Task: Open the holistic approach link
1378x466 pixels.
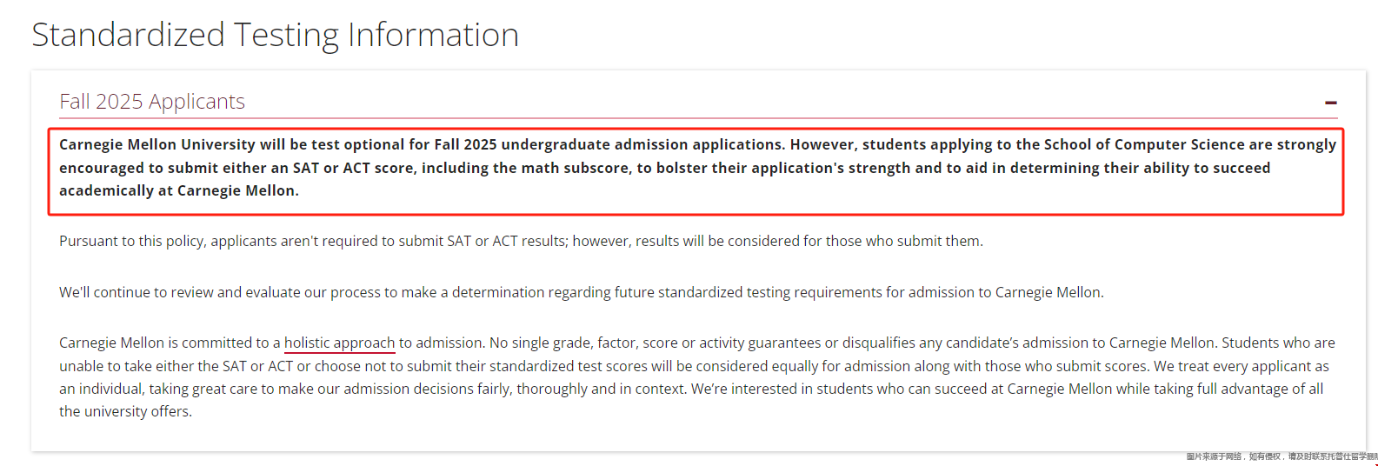Action: (x=339, y=343)
